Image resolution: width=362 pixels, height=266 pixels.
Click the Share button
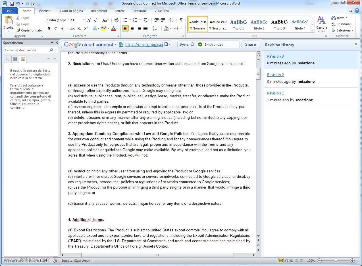(250, 44)
